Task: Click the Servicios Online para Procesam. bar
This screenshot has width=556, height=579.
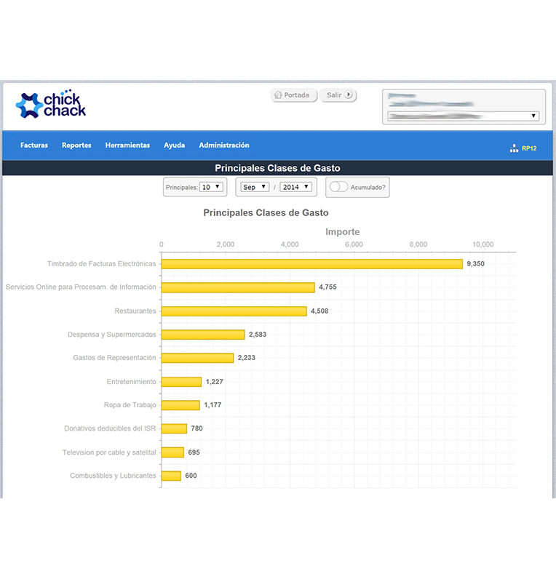Action: point(238,287)
